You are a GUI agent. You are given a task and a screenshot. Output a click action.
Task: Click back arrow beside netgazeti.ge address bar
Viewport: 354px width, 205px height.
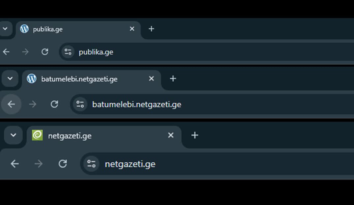[x=15, y=164]
